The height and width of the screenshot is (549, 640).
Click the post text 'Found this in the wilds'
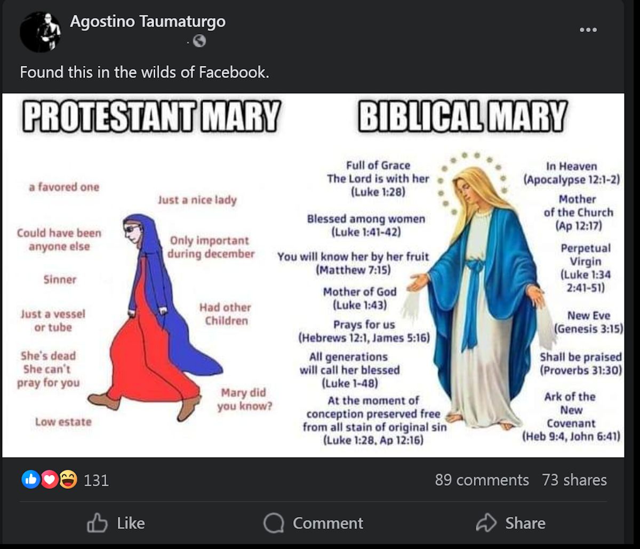tap(145, 72)
